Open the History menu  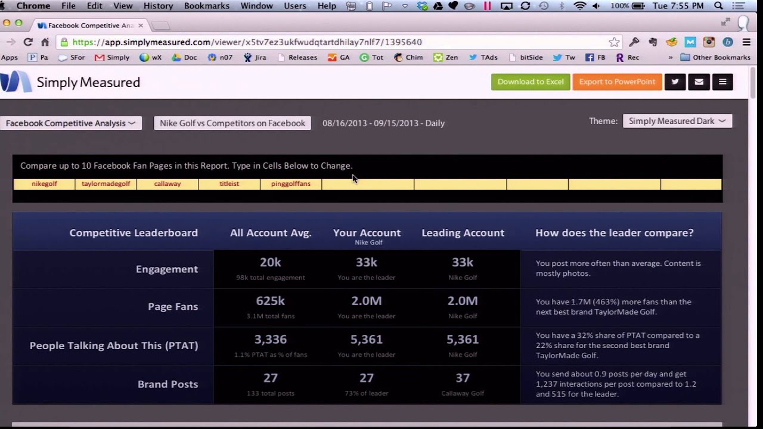[x=158, y=6]
